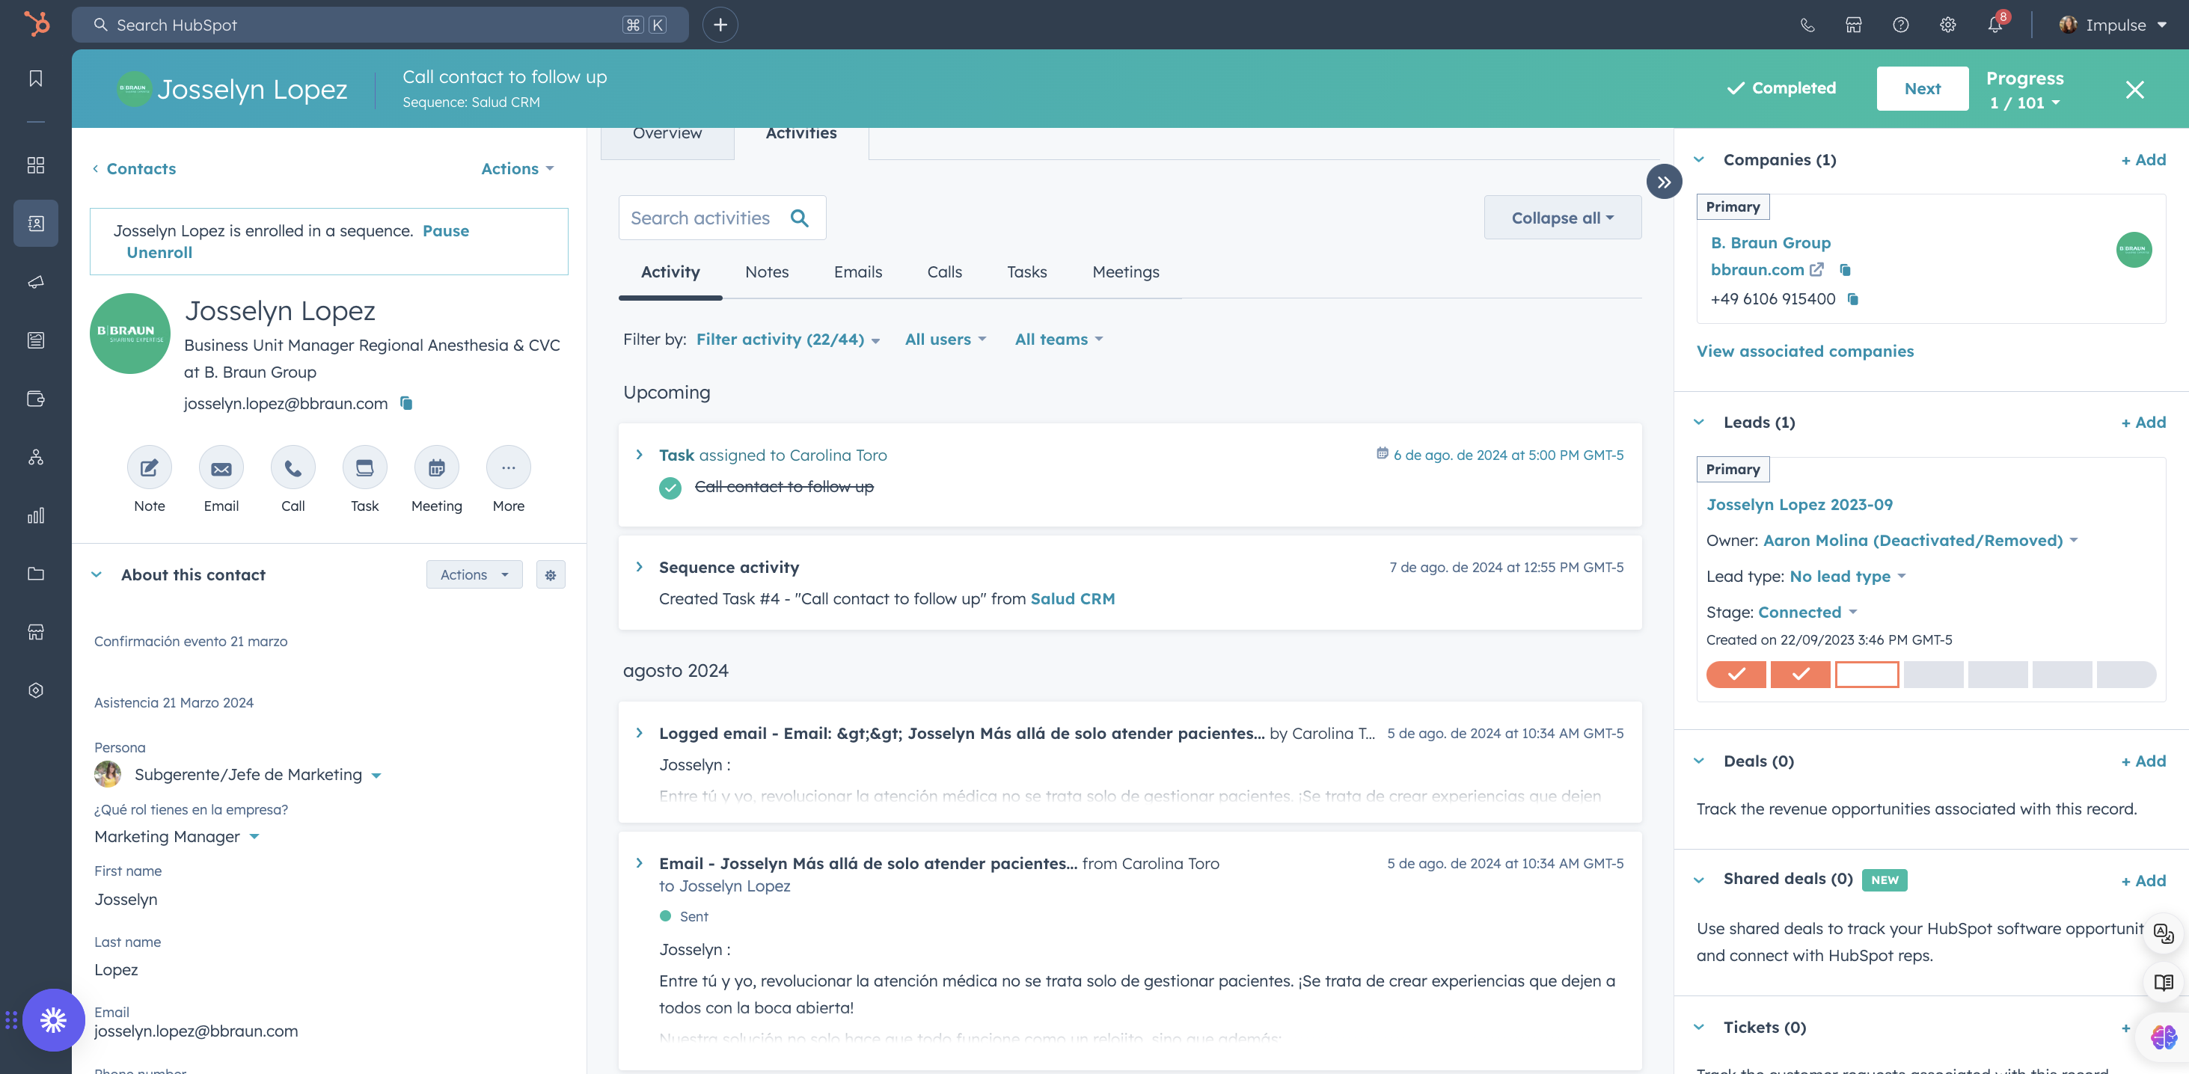
Task: Open the Automation workflow sidebar icon
Action: pos(36,457)
